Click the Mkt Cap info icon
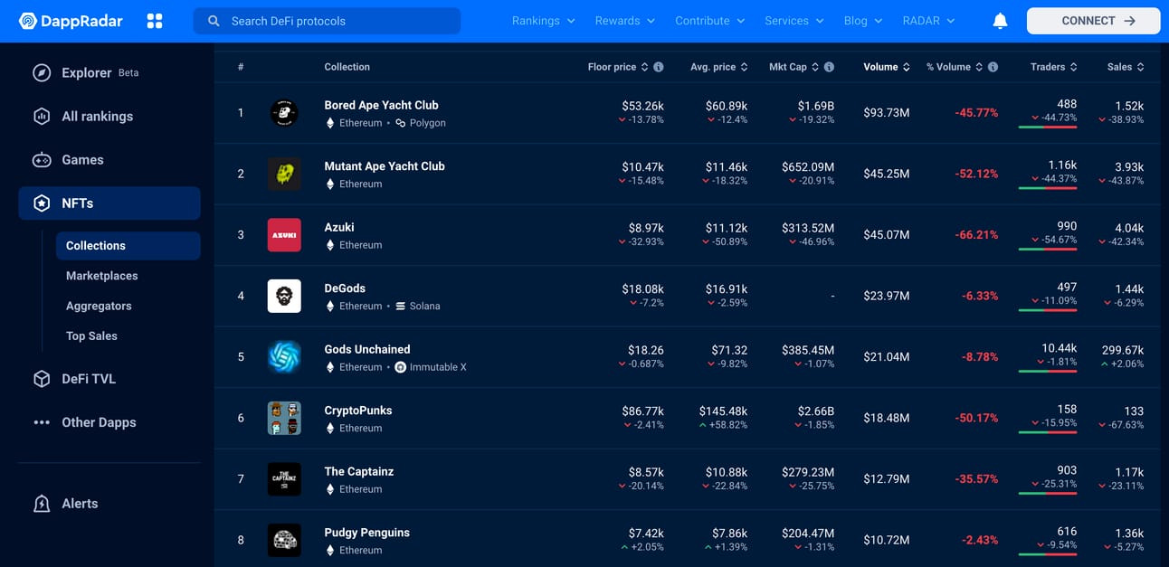This screenshot has width=1169, height=567. 829,67
